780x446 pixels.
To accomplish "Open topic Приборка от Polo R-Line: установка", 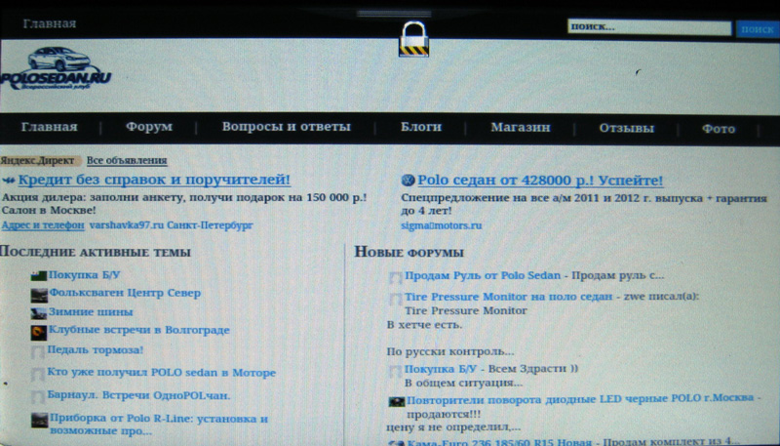I will [159, 425].
